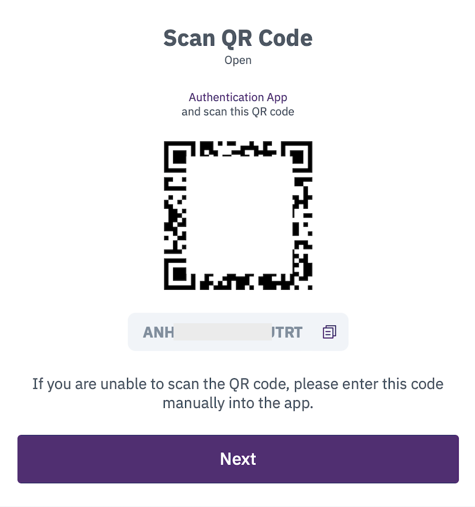Click the "Open" text under the heading
The width and height of the screenshot is (475, 507).
[x=238, y=61]
